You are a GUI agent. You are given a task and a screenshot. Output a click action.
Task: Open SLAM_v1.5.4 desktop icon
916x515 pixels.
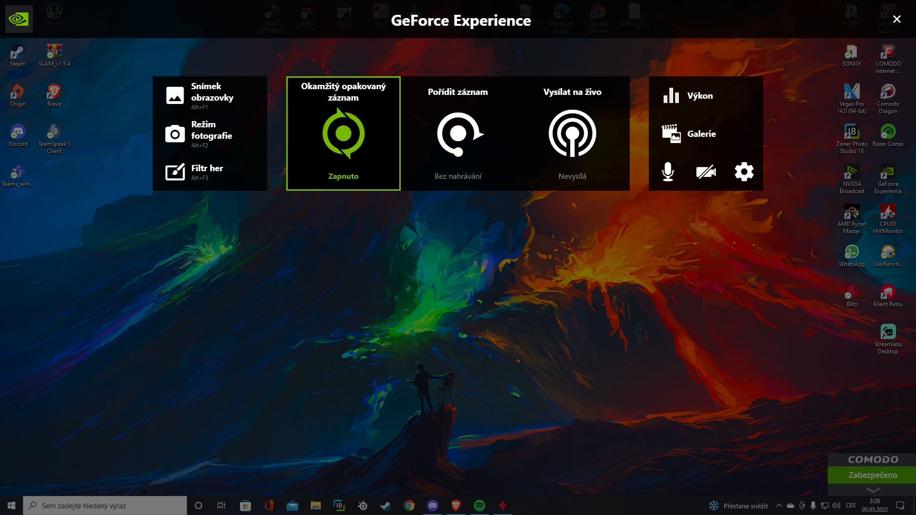(54, 55)
